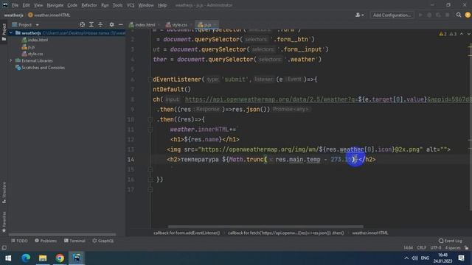Viewport: 472px width, 265px height.
Task: Click Collapse All icon in Project panel
Action: coord(100,24)
